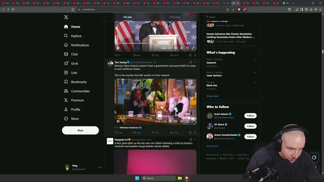Open account menu dots next to Oleg
This screenshot has width=324, height=182.
99,167
